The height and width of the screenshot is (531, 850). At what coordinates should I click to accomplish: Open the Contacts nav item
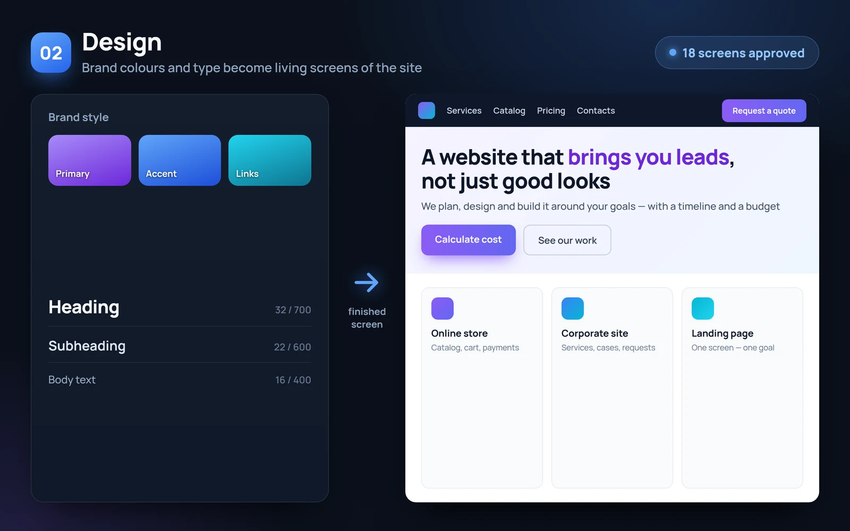click(596, 110)
